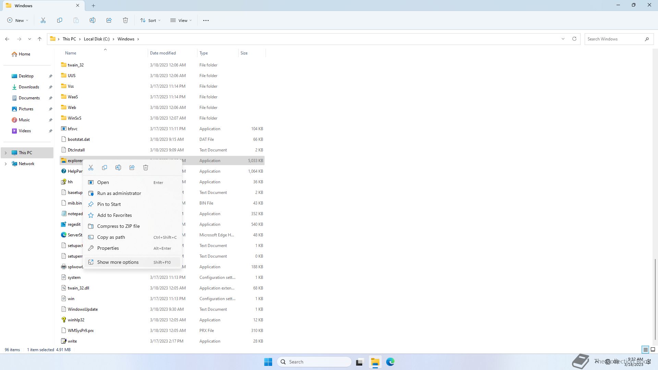Click Local Disk (C:) breadcrumb
This screenshot has height=370, width=658.
click(97, 39)
